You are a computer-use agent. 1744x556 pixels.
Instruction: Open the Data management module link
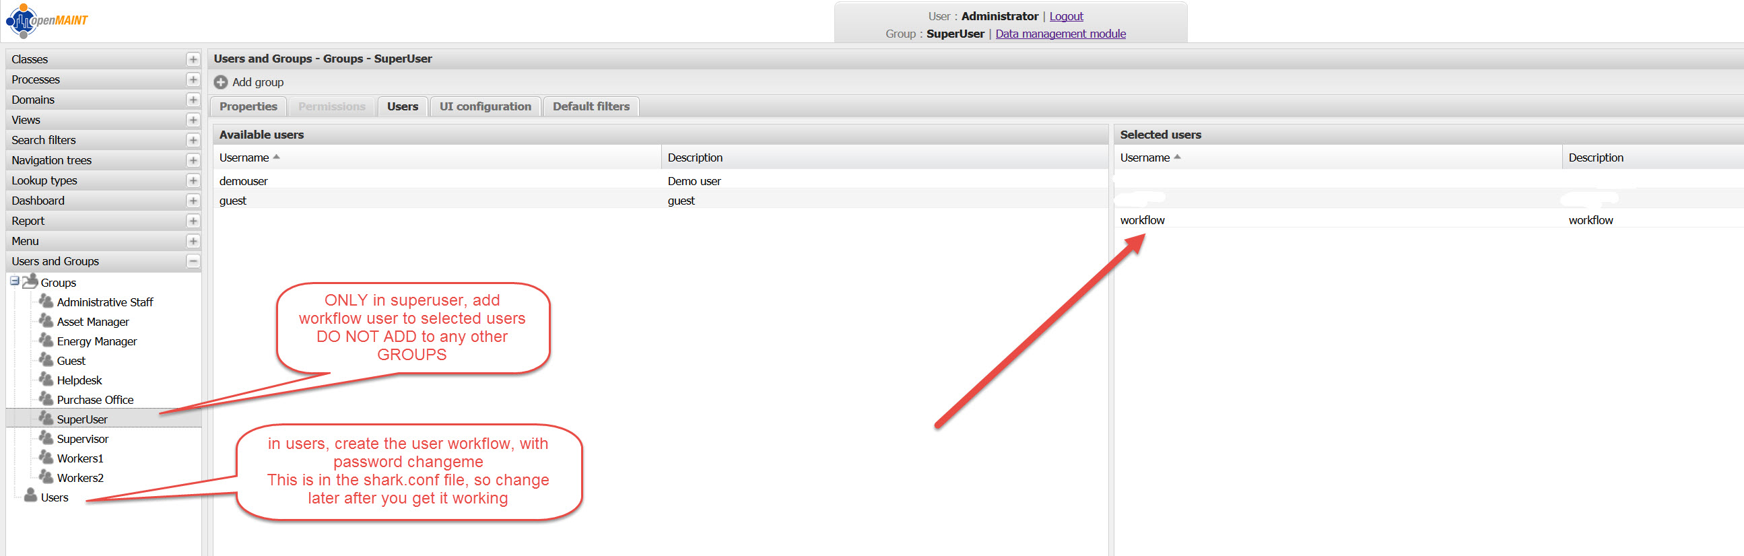click(x=1061, y=34)
